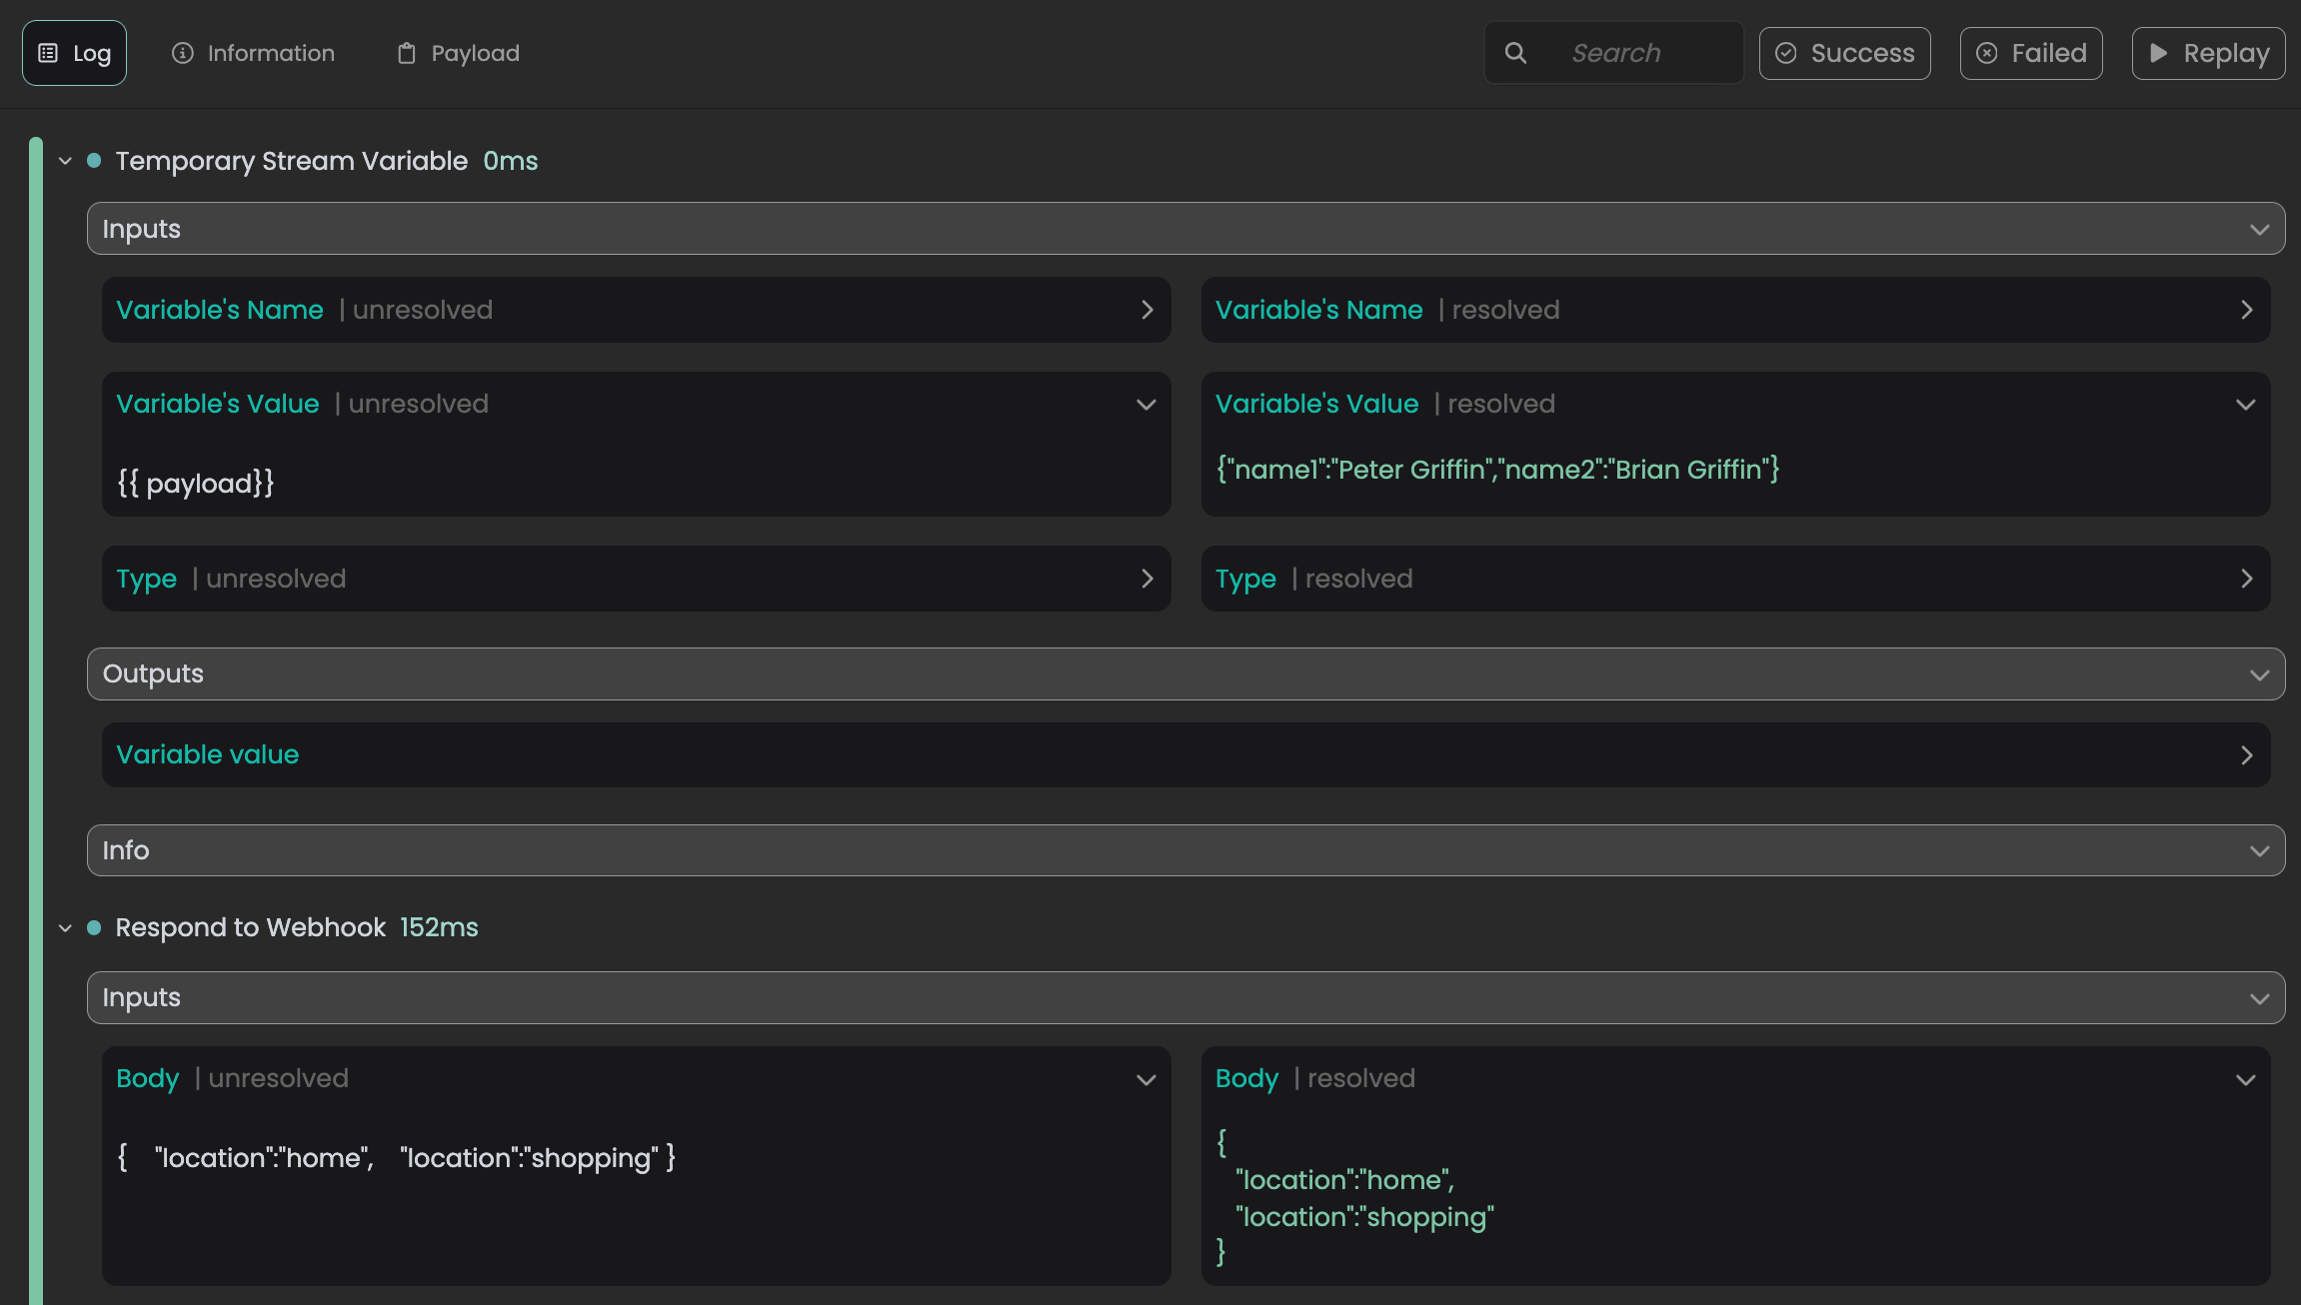The height and width of the screenshot is (1305, 2301).
Task: Collapse the Outputs section
Action: coord(2258,674)
